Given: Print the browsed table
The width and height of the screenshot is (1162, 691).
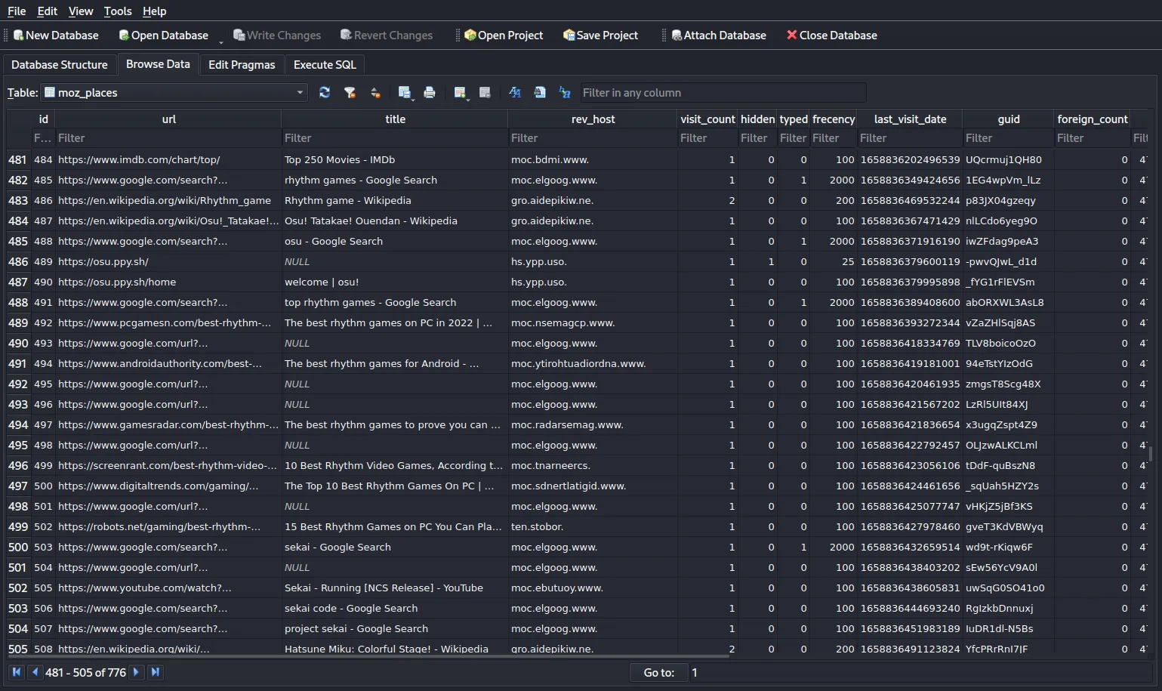Looking at the screenshot, I should (430, 92).
